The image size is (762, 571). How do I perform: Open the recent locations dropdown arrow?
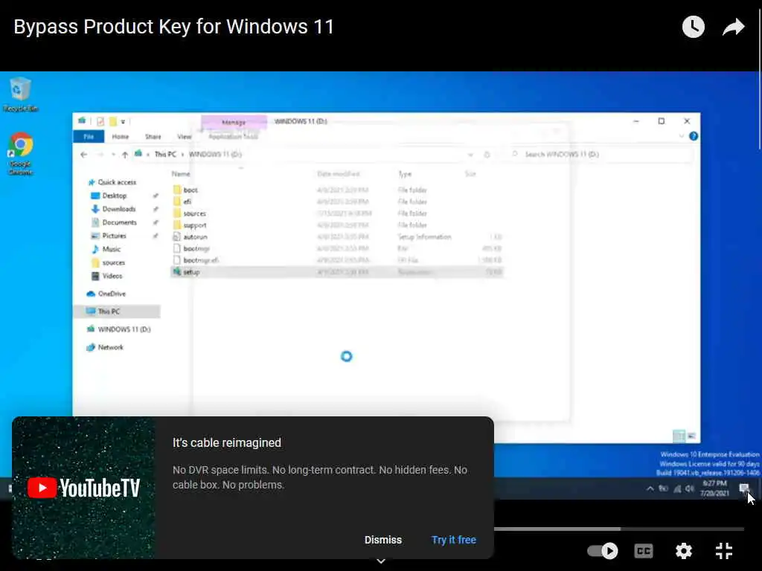tap(113, 155)
